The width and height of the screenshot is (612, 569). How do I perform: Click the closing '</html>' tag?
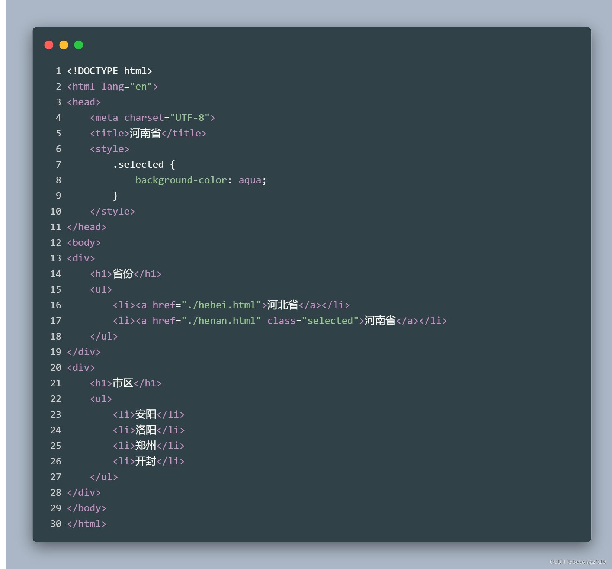(87, 524)
